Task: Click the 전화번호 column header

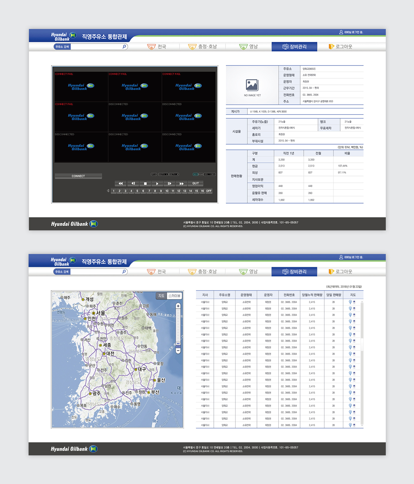Action: click(289, 295)
